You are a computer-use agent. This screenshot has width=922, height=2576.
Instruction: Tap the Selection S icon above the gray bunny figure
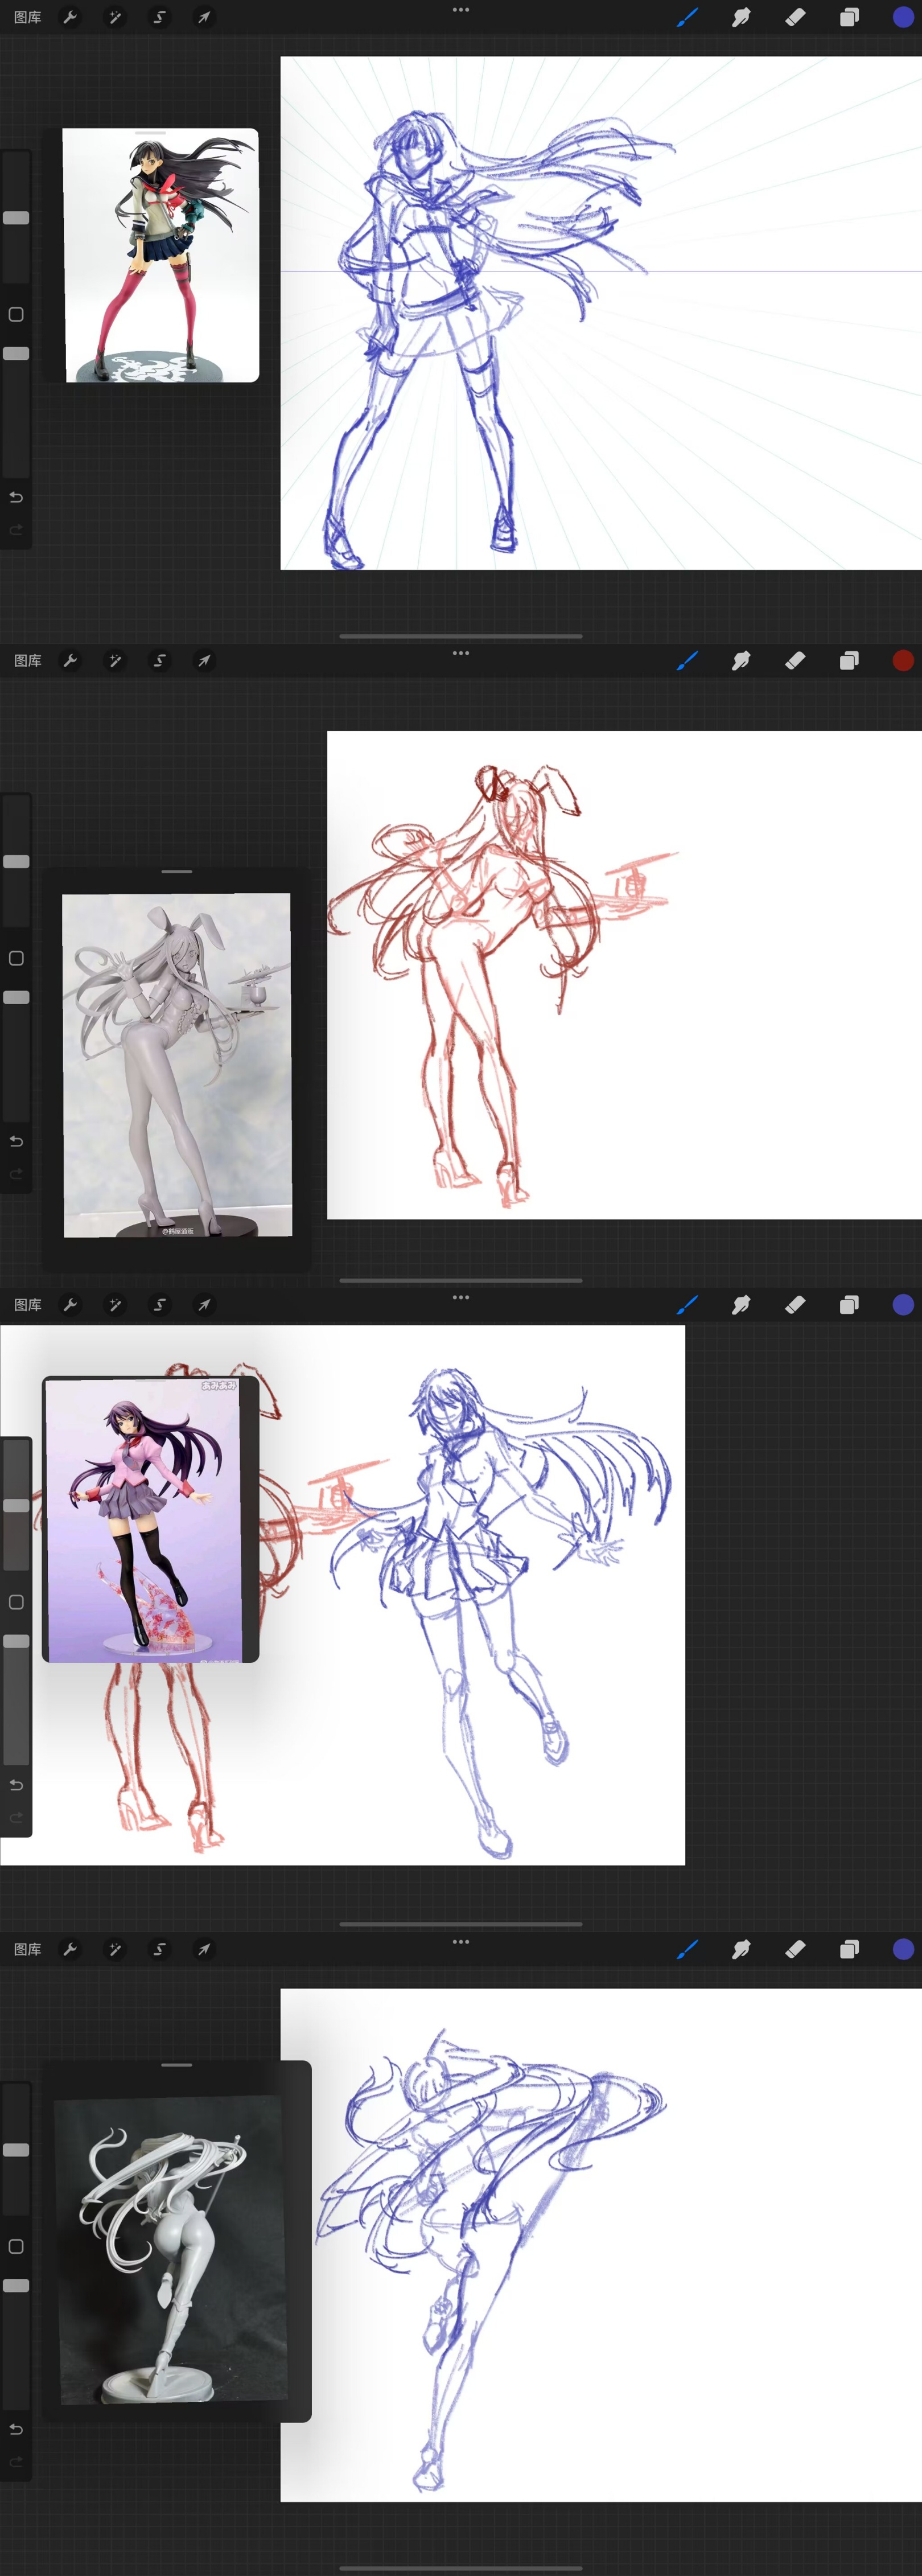[x=159, y=661]
